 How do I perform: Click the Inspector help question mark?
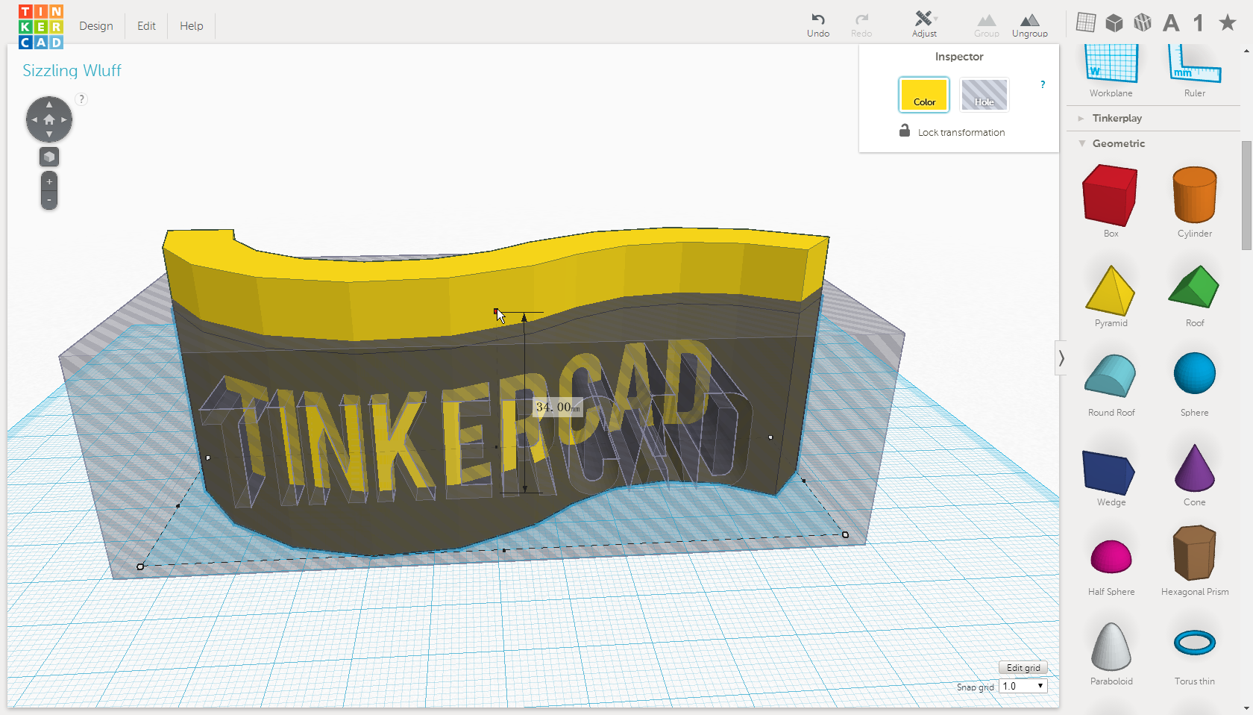pos(1042,84)
